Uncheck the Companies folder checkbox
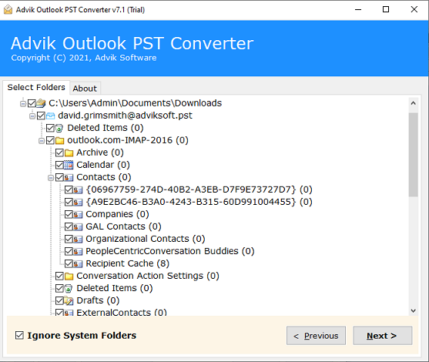 (x=69, y=215)
